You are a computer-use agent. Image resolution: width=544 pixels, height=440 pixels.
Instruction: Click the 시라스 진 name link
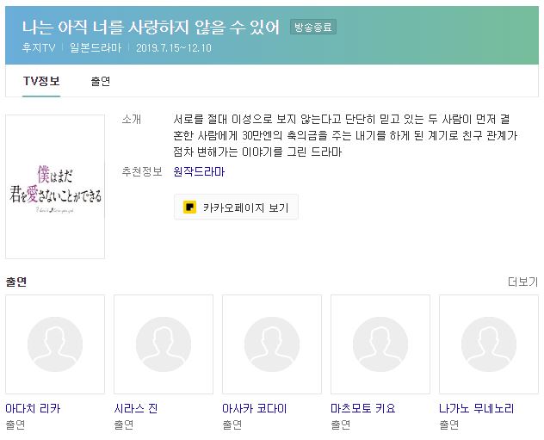[136, 408]
